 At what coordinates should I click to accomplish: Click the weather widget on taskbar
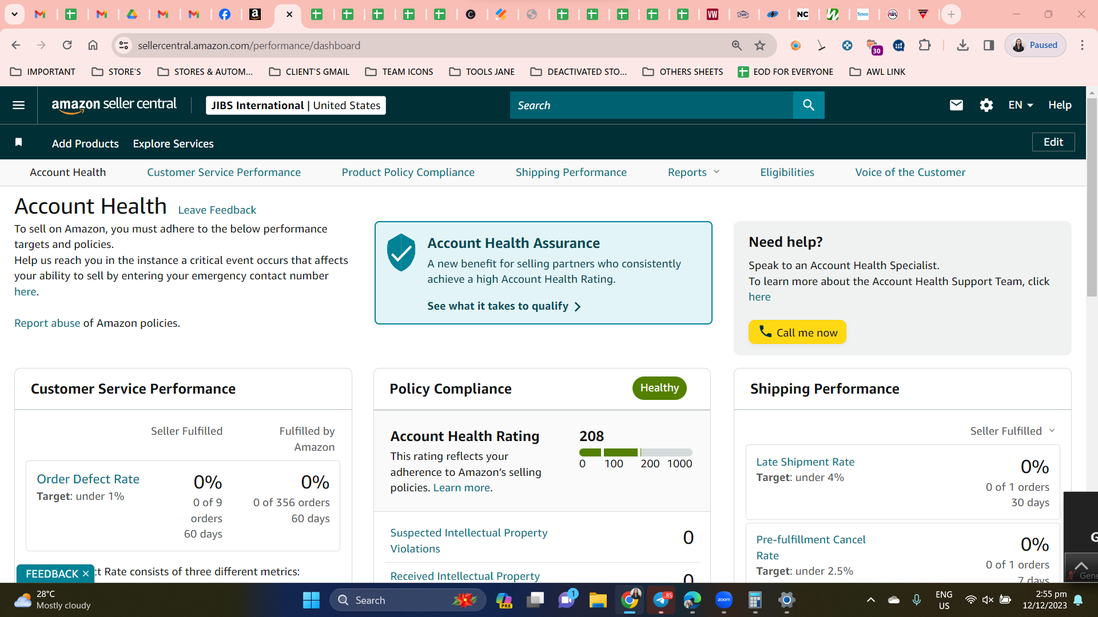(x=53, y=600)
